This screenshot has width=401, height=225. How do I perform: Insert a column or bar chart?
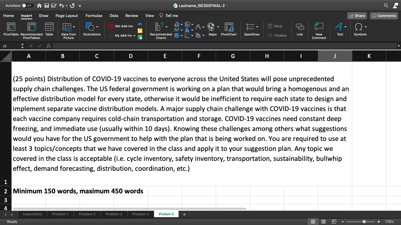(177, 24)
